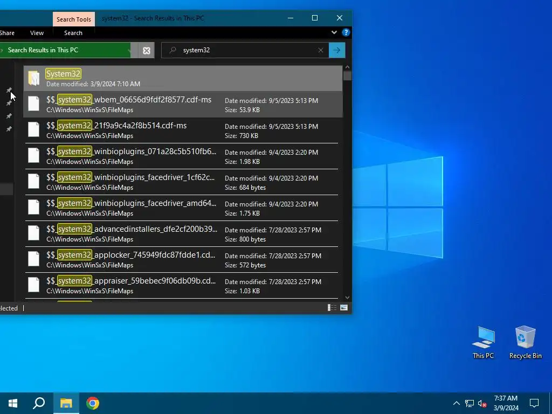
Task: Click file icon of the wbem cdf-ms result
Action: pos(34,103)
